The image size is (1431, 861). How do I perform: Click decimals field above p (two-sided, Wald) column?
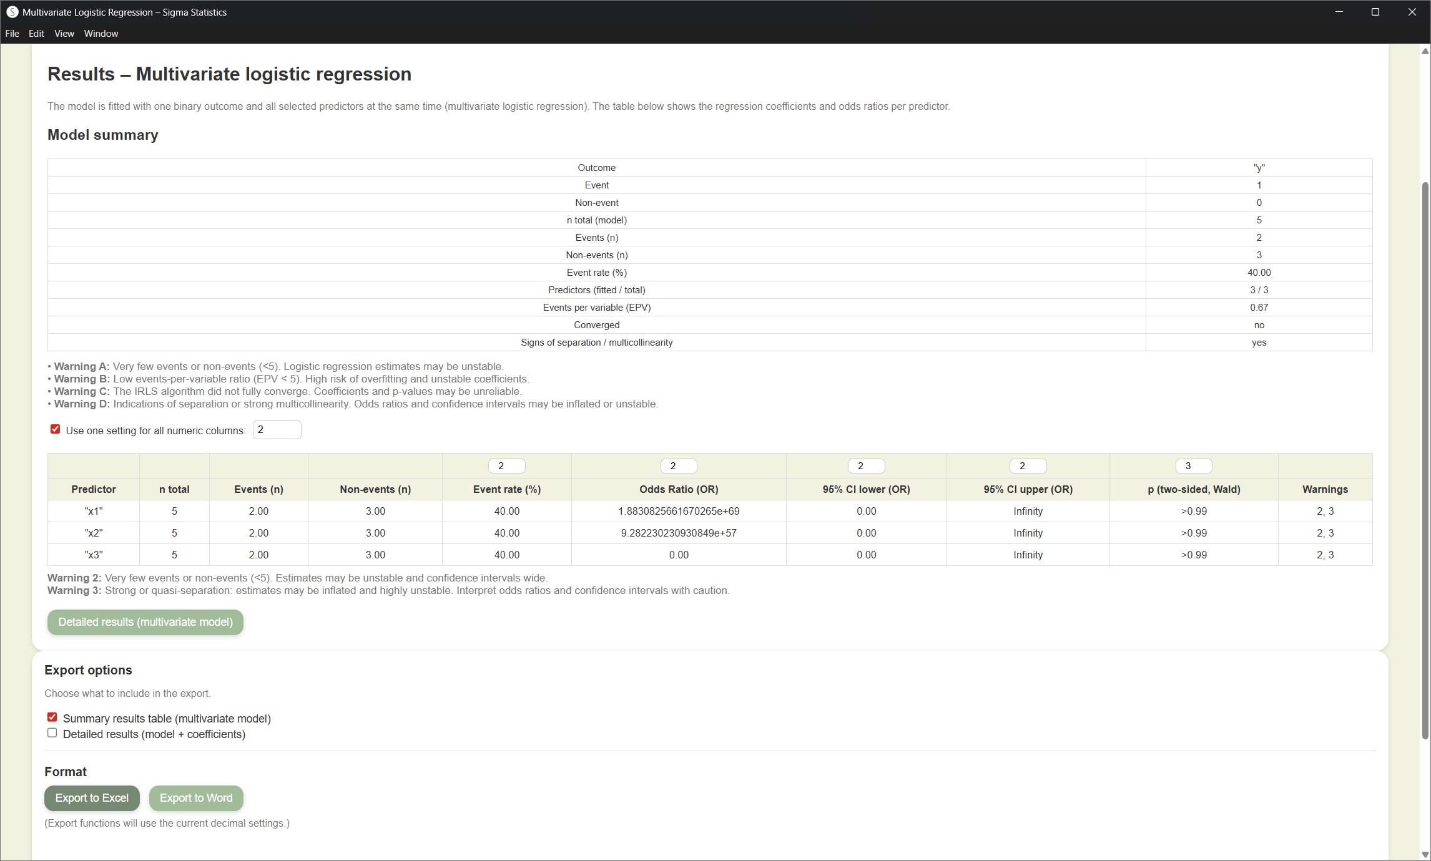(1194, 466)
